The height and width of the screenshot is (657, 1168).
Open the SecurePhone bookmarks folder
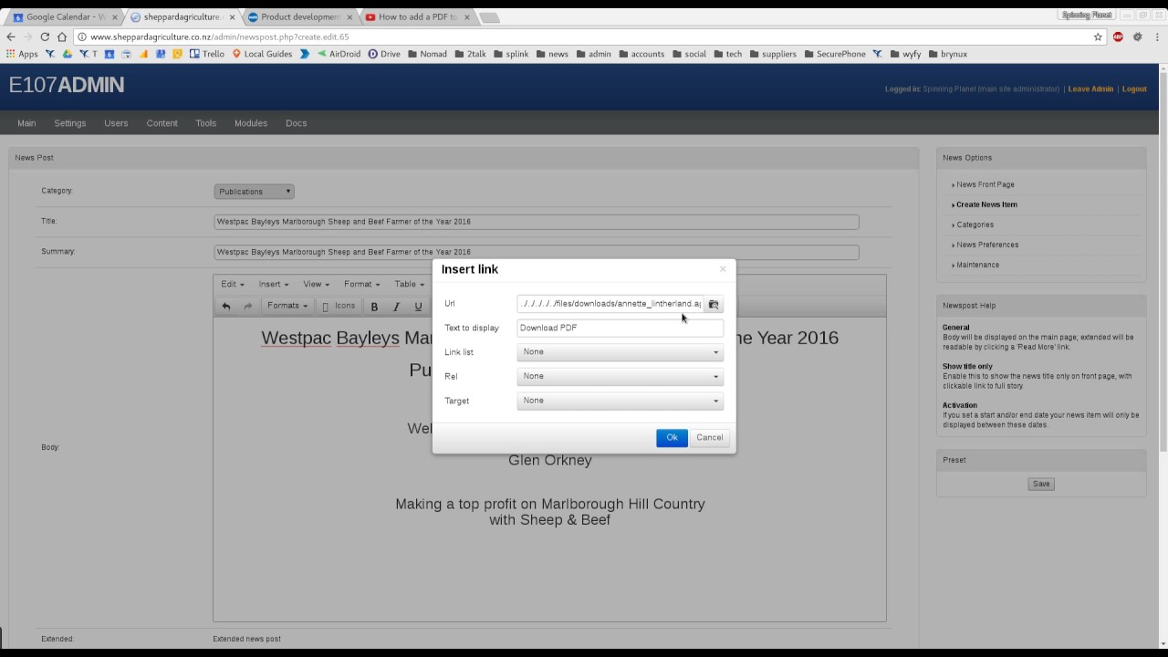[834, 54]
